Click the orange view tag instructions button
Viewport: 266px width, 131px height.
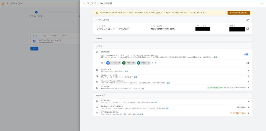click(x=239, y=12)
